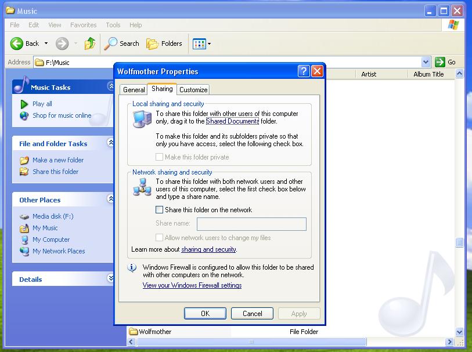Open the File menu
Viewport: 472px width, 352px height.
pos(15,25)
